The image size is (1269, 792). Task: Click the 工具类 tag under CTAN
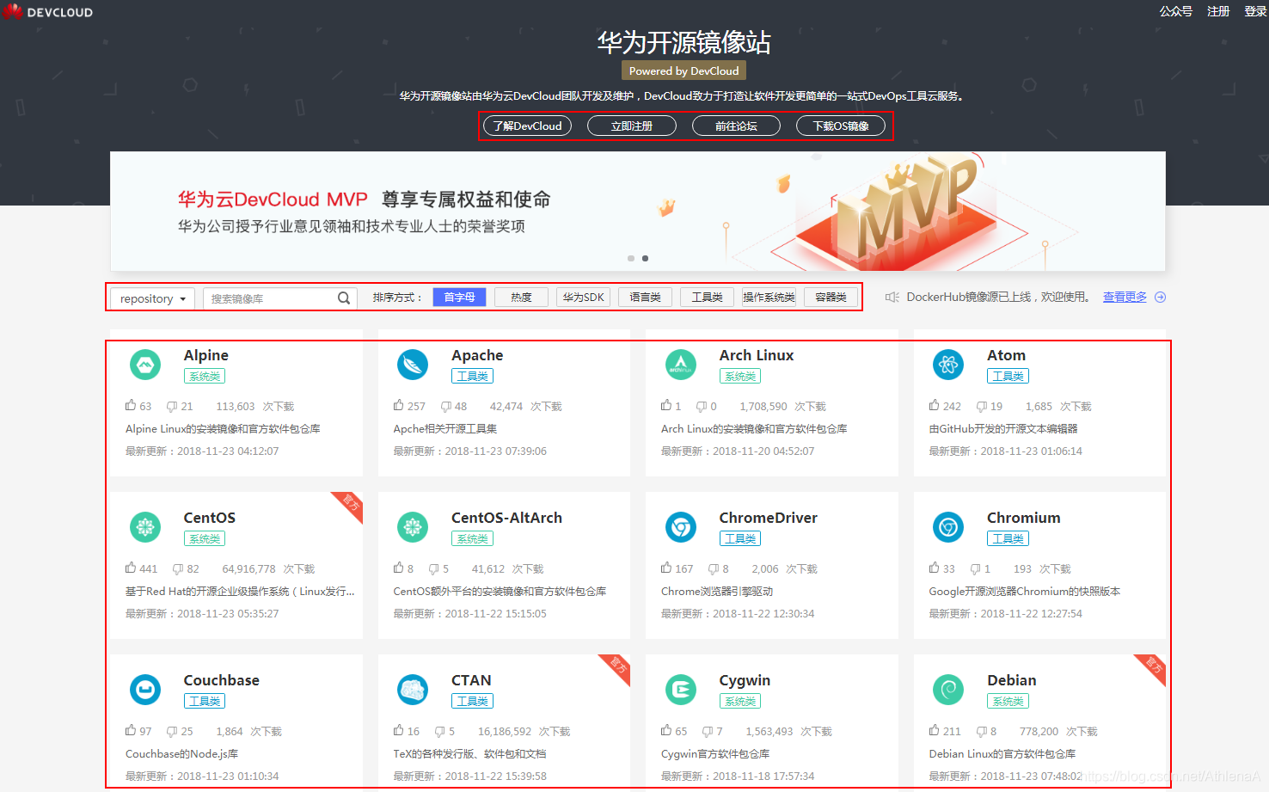(x=472, y=701)
